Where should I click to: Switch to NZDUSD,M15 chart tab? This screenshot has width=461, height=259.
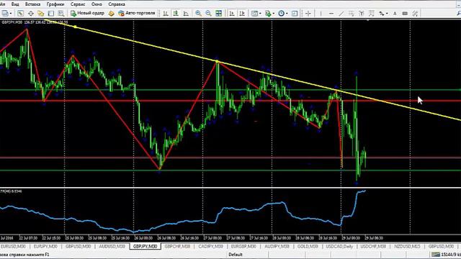tap(407, 246)
